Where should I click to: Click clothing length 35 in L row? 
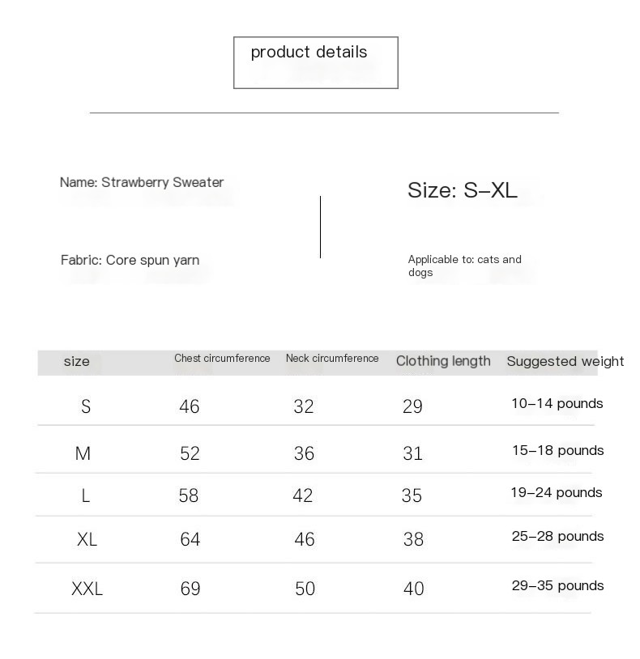coord(412,496)
